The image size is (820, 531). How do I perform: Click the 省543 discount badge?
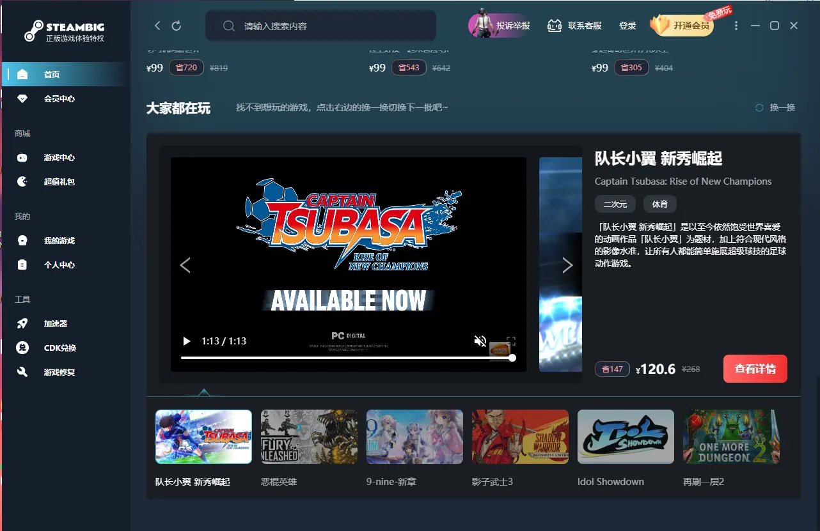(409, 68)
